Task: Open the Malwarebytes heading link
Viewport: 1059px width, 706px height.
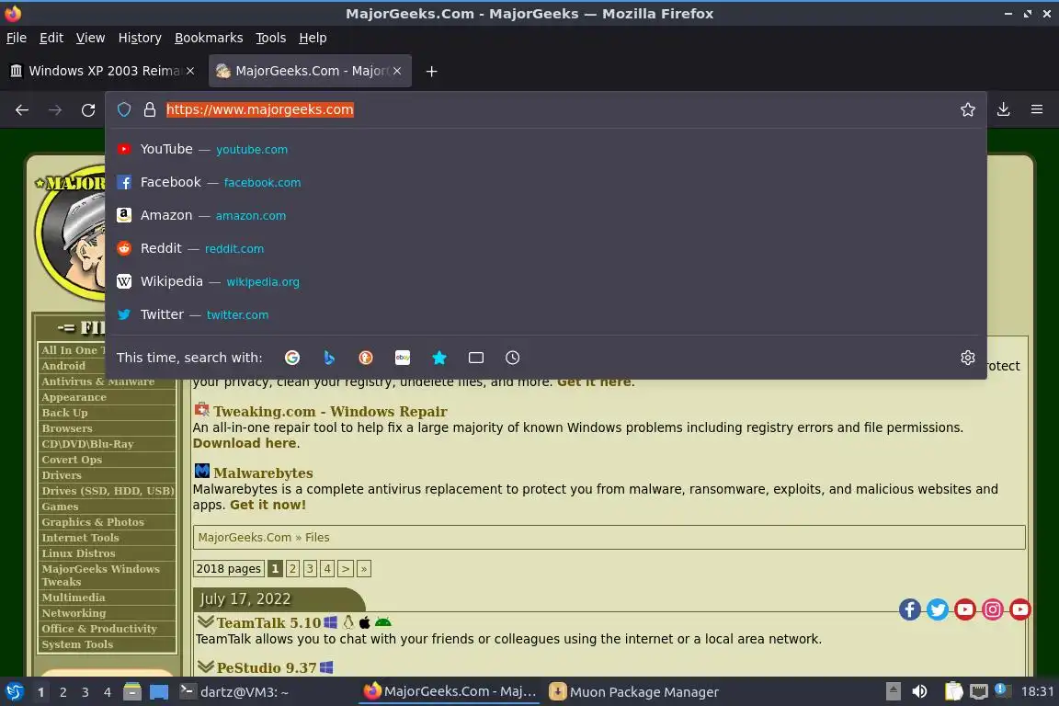Action: [x=264, y=473]
